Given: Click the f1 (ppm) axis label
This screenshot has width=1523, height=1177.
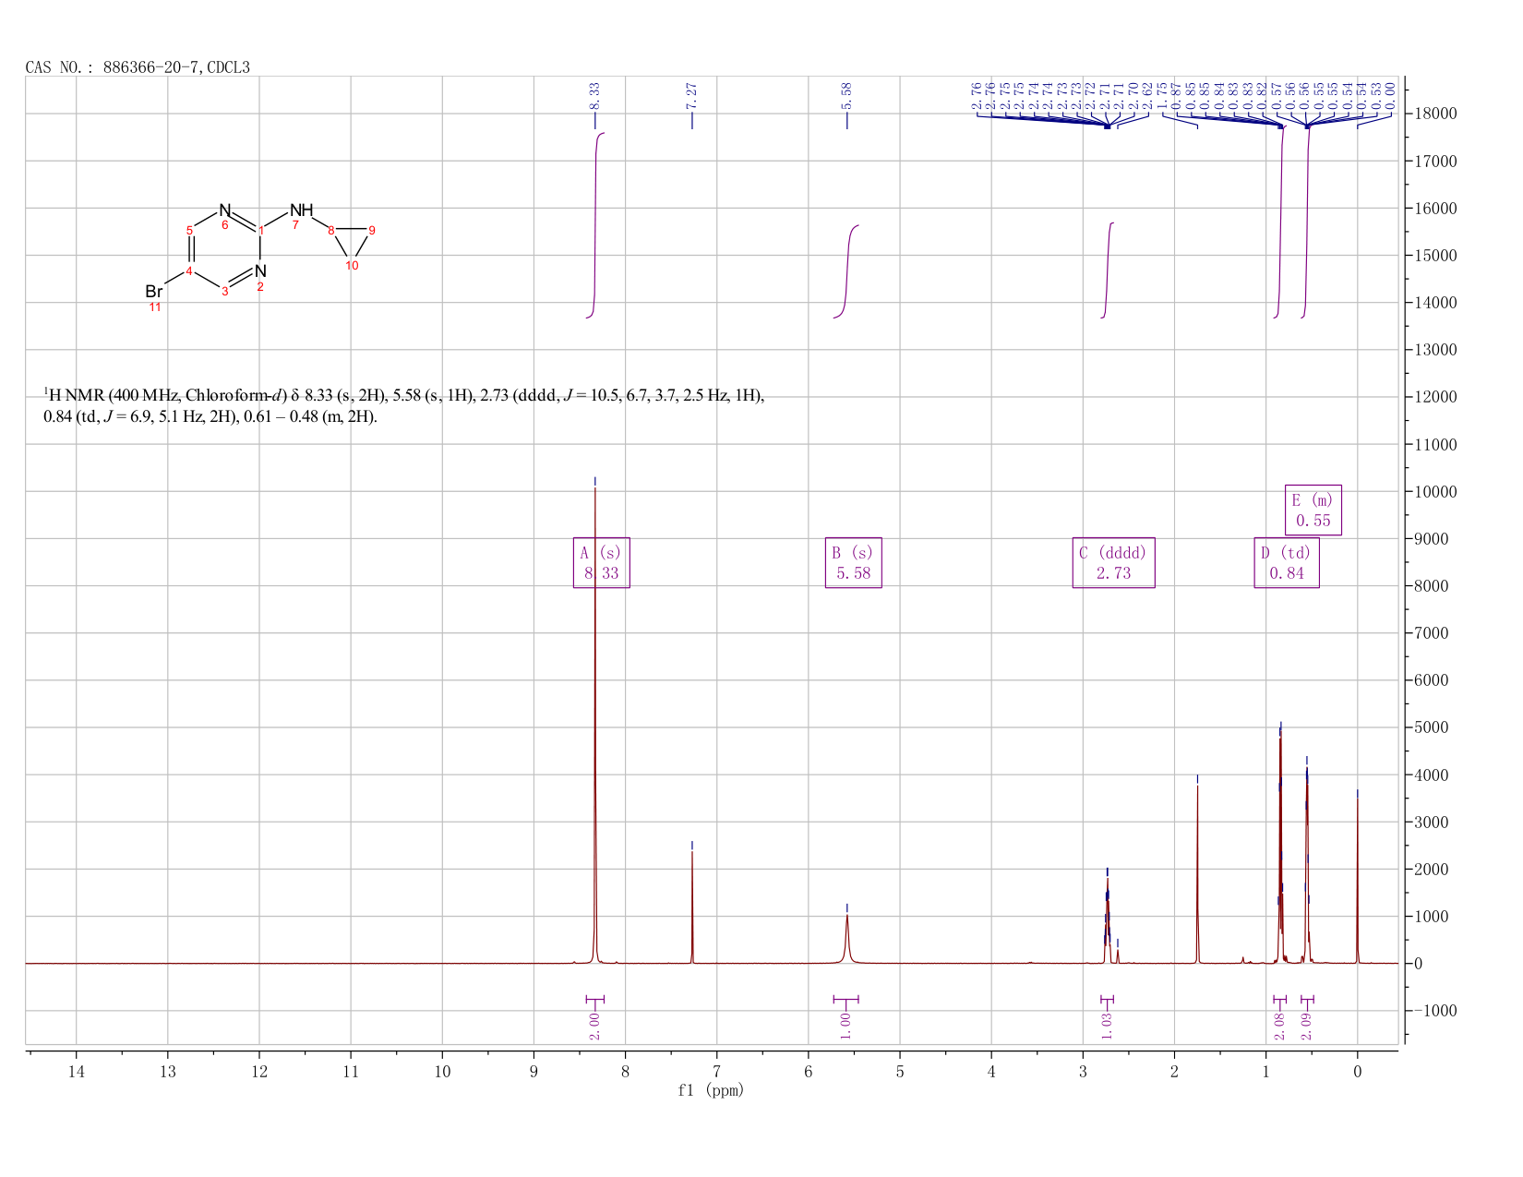Looking at the screenshot, I should [711, 1090].
